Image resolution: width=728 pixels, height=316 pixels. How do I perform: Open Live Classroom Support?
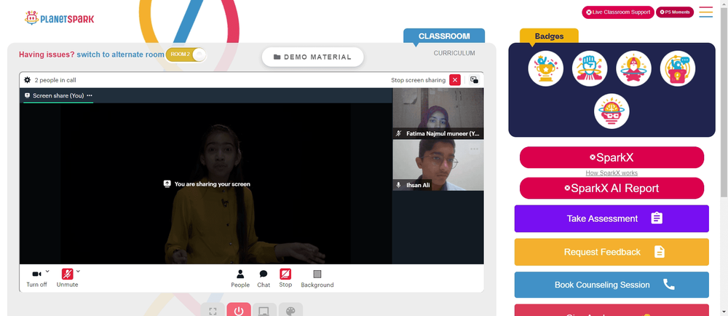[618, 12]
